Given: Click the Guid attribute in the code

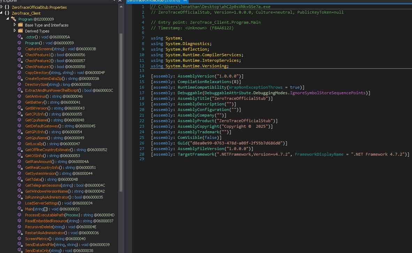Looking at the screenshot, I should coord(182,143).
